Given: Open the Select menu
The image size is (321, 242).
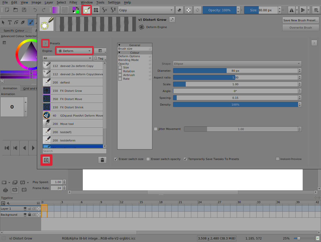Looking at the screenshot, I should 61,2.
